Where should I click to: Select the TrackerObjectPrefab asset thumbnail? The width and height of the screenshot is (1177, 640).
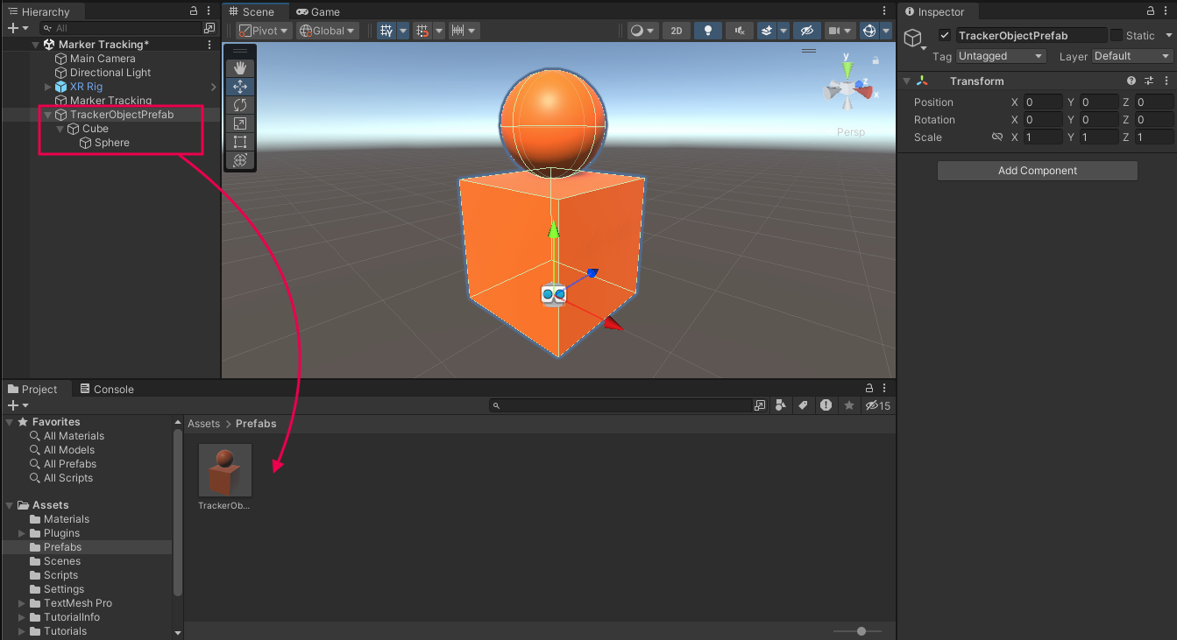pos(225,470)
